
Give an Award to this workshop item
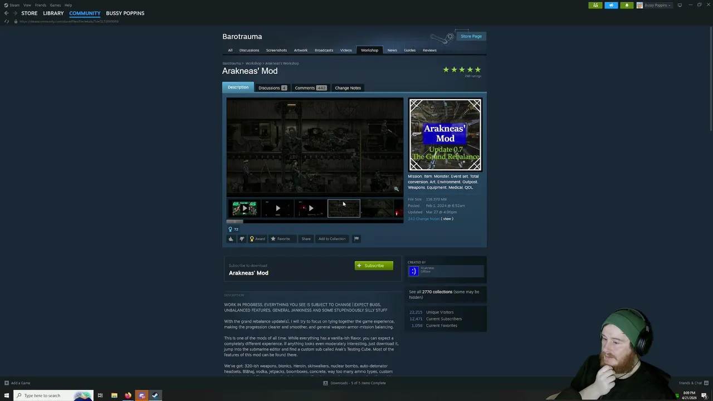(x=257, y=239)
